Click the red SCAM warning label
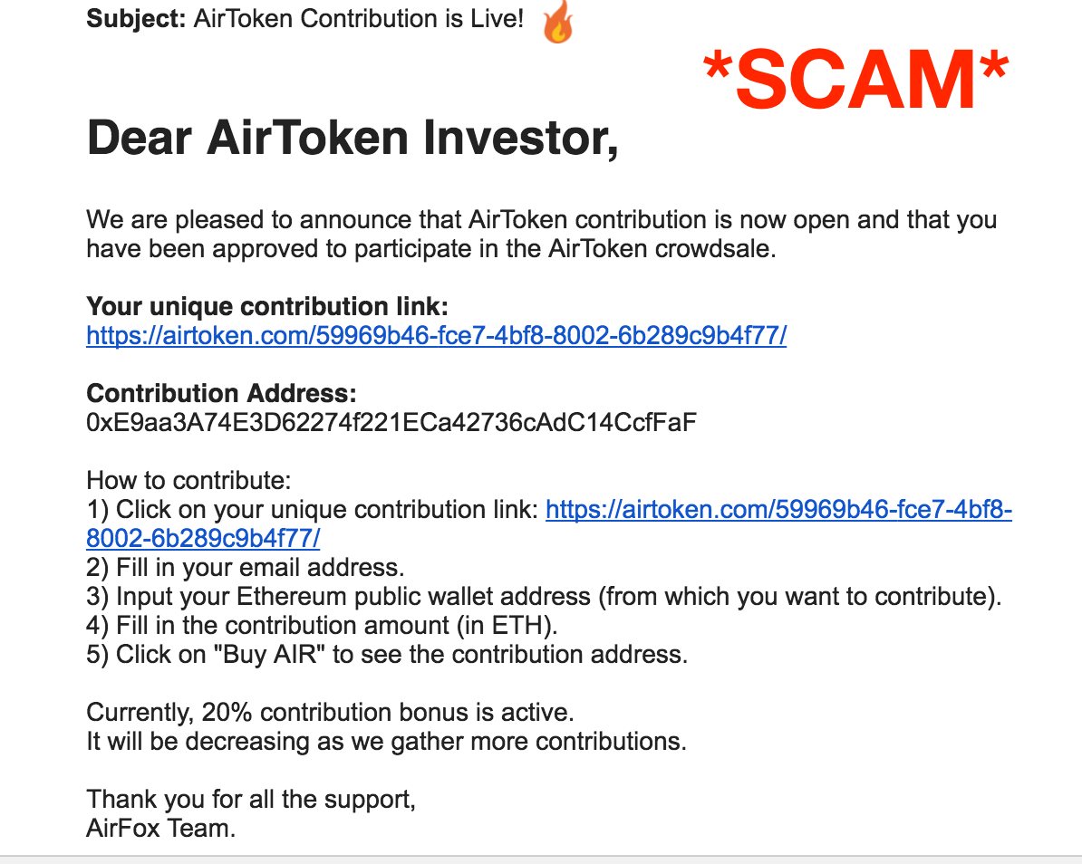 coord(855,79)
